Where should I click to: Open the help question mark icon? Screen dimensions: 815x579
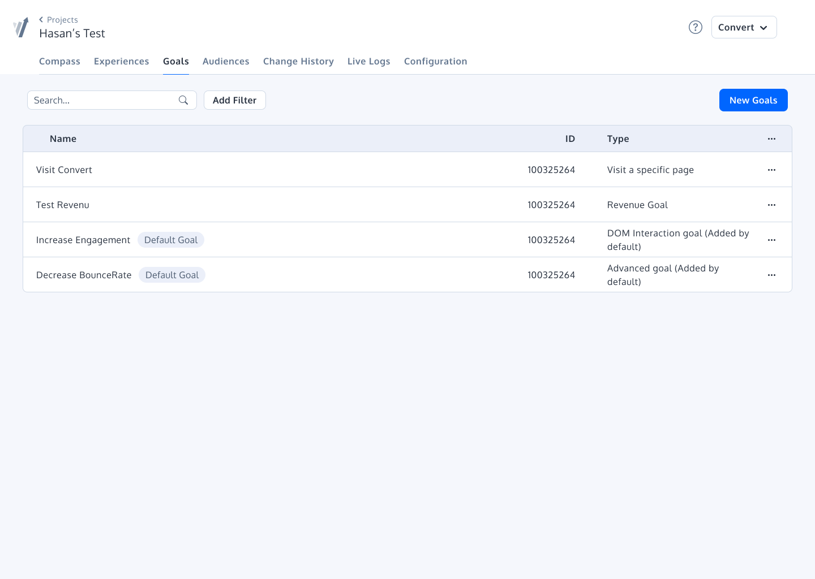point(695,27)
